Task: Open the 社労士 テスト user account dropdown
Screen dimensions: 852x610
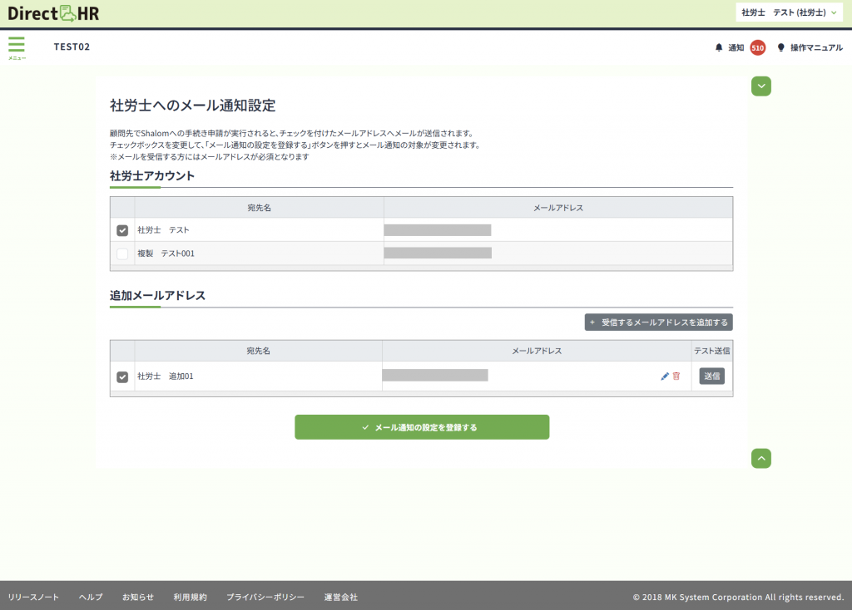Action: point(790,13)
